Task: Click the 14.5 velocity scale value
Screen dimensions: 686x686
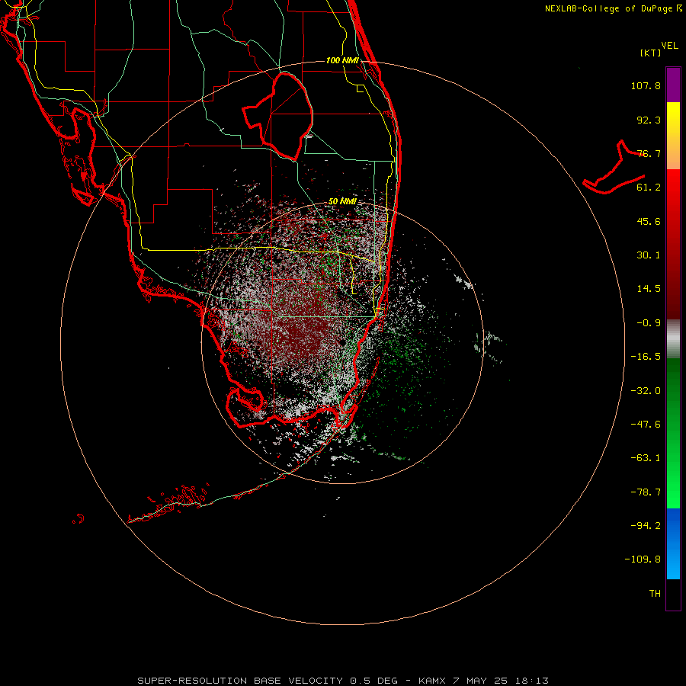Action: tap(649, 289)
